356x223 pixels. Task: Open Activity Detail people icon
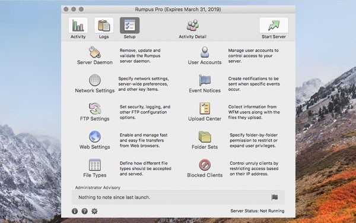[x=192, y=25]
